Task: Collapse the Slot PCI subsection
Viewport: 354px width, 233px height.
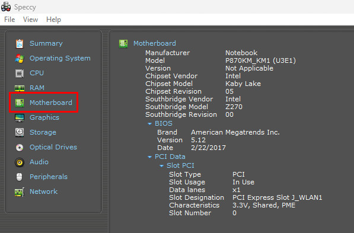Action: point(161,166)
